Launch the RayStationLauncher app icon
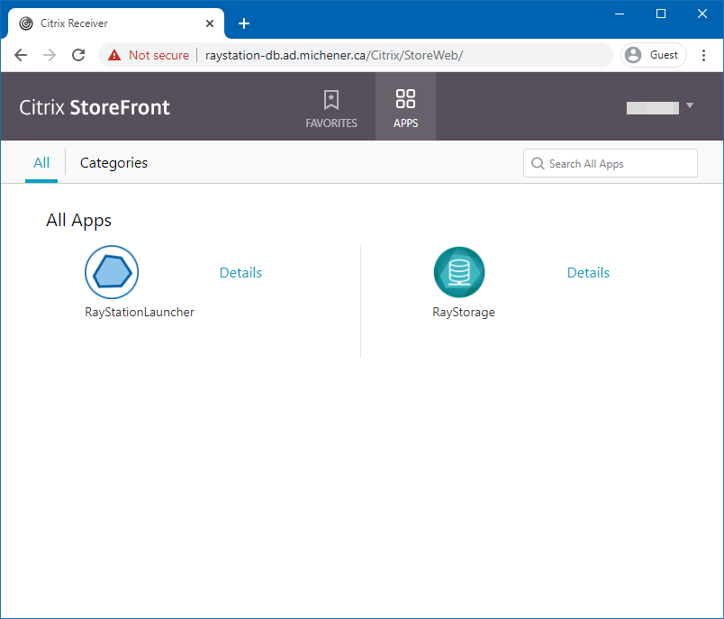 click(112, 272)
